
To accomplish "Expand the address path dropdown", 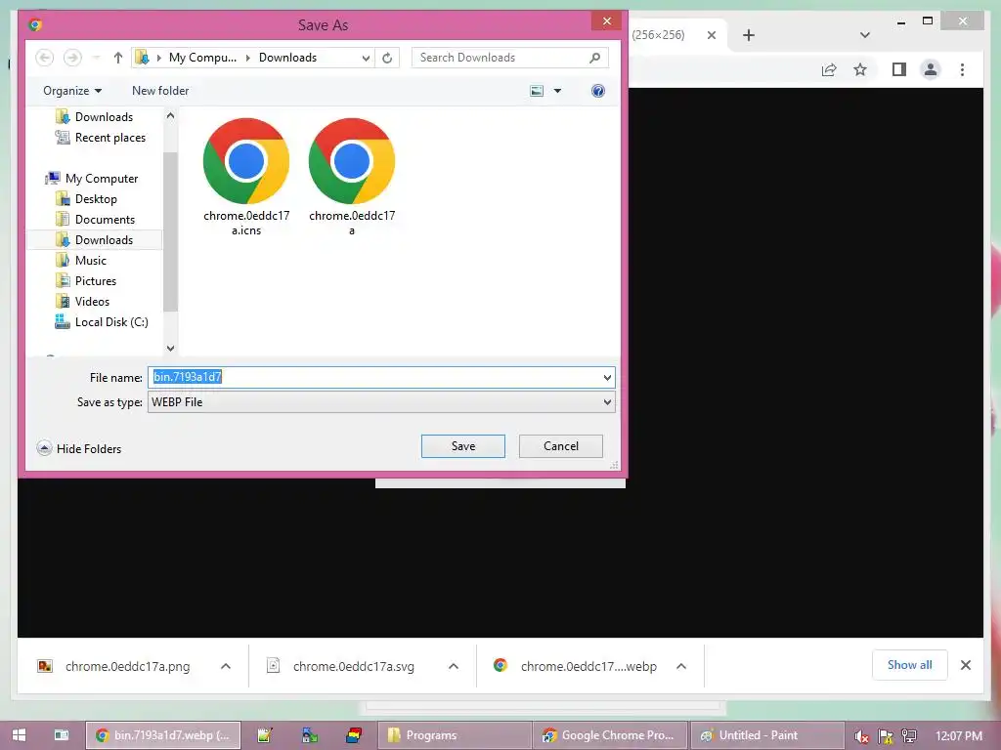I will [366, 58].
